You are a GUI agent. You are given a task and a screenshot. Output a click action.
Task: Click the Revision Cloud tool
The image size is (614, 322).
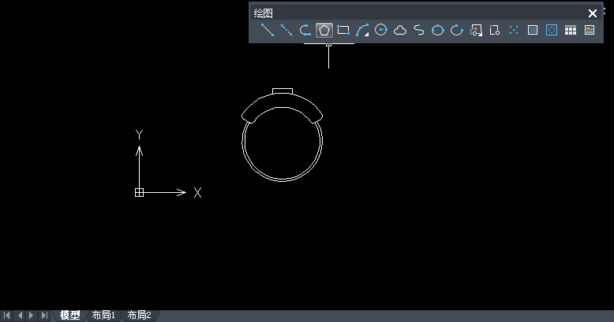tap(400, 31)
